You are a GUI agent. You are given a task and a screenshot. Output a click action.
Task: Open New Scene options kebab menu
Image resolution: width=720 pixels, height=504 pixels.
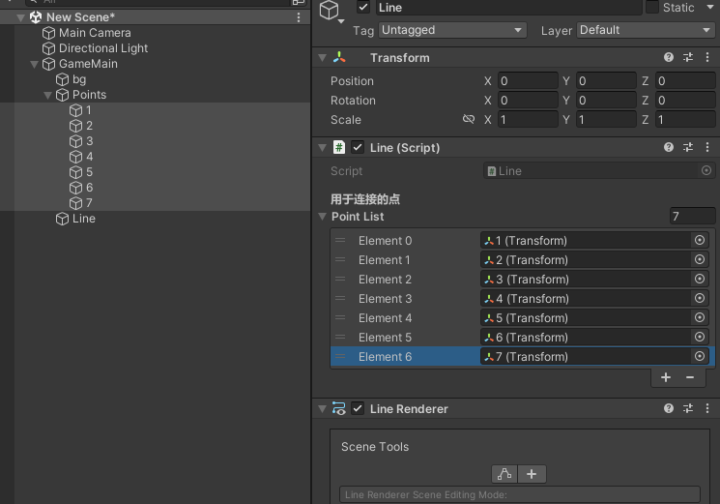click(x=299, y=17)
